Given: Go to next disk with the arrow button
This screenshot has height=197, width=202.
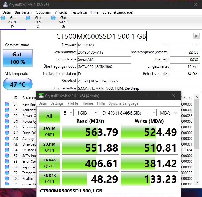Looking at the screenshot, I should pyautogui.click(x=196, y=36).
